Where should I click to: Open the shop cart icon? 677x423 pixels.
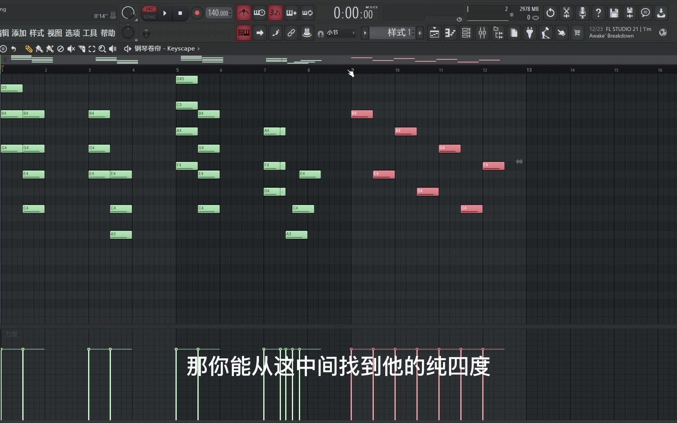click(x=577, y=33)
